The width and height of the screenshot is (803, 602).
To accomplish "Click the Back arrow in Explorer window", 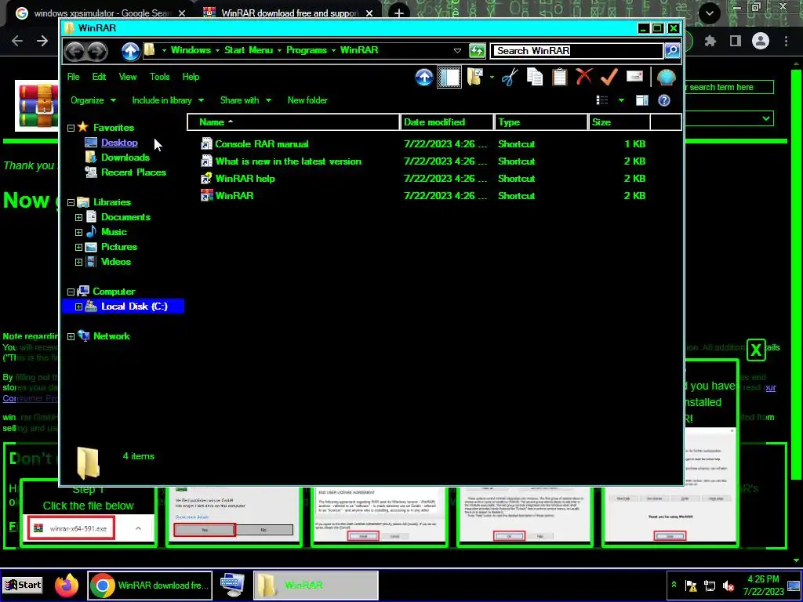I will pos(74,51).
